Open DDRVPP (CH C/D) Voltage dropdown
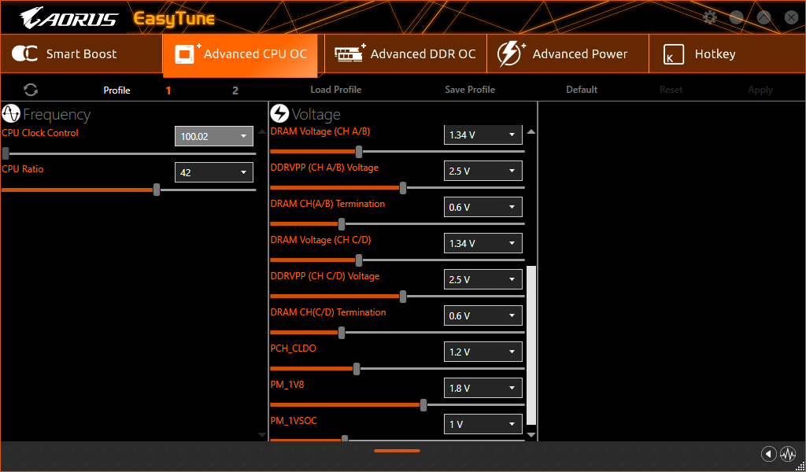 482,279
